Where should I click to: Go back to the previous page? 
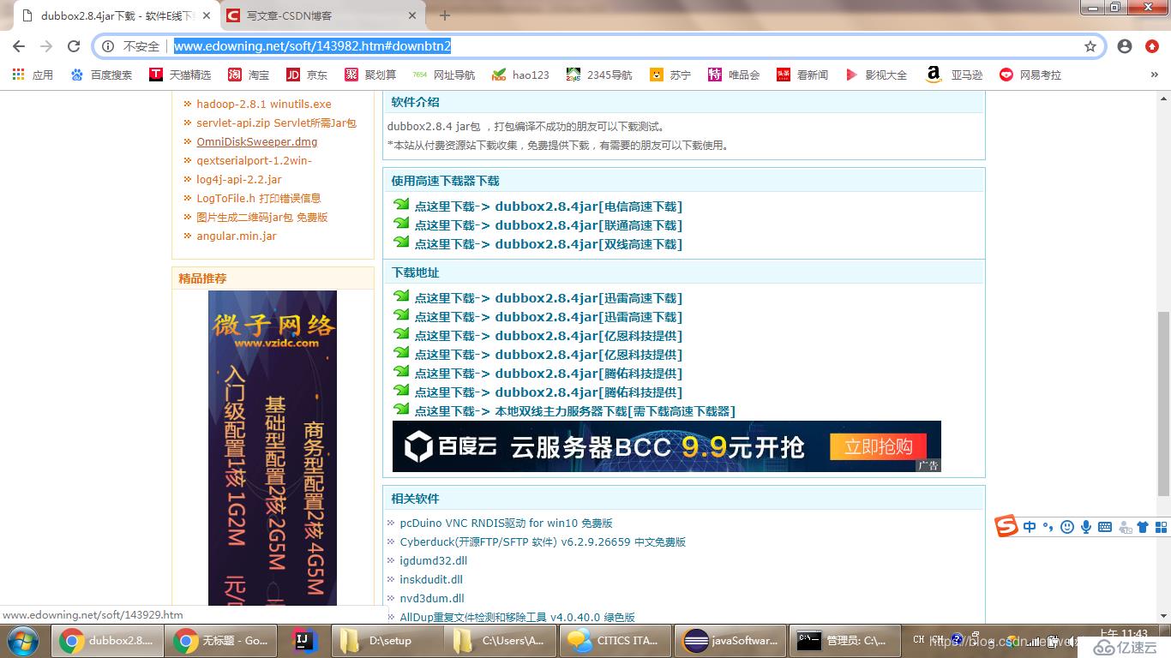pyautogui.click(x=19, y=46)
